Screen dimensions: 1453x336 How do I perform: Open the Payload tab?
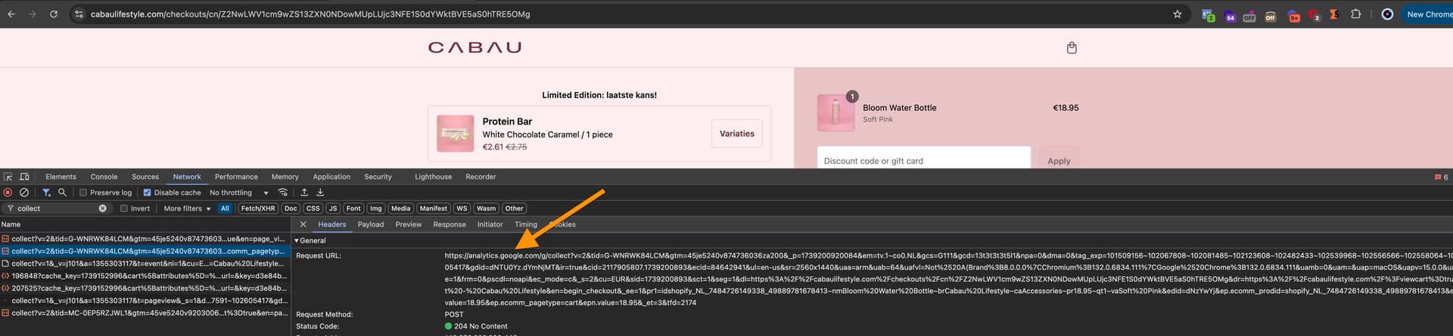click(371, 224)
